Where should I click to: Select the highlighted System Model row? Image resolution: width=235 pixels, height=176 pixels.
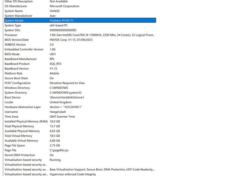[80, 20]
